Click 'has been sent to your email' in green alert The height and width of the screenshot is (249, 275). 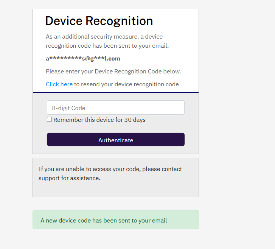pos(130,220)
